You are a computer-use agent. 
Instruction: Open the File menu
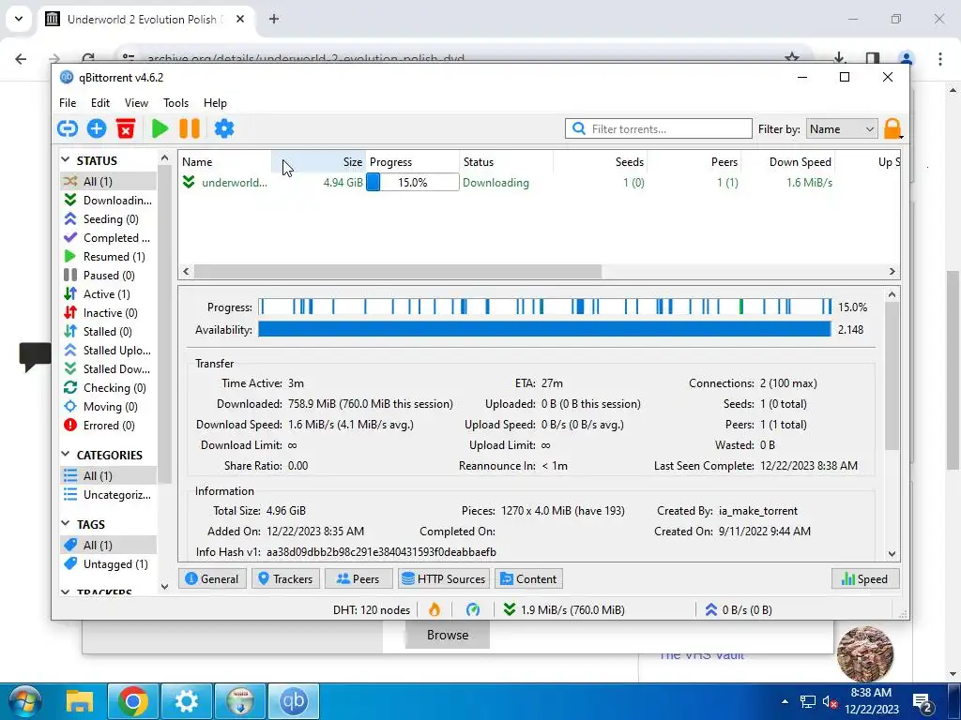pos(68,103)
